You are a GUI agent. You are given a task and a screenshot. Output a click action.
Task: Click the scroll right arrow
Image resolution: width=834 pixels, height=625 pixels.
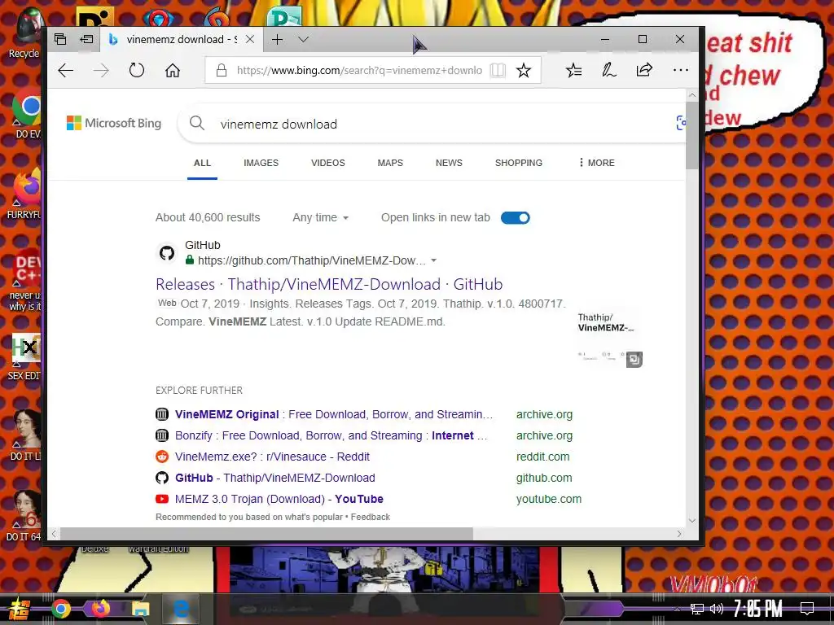tap(679, 534)
